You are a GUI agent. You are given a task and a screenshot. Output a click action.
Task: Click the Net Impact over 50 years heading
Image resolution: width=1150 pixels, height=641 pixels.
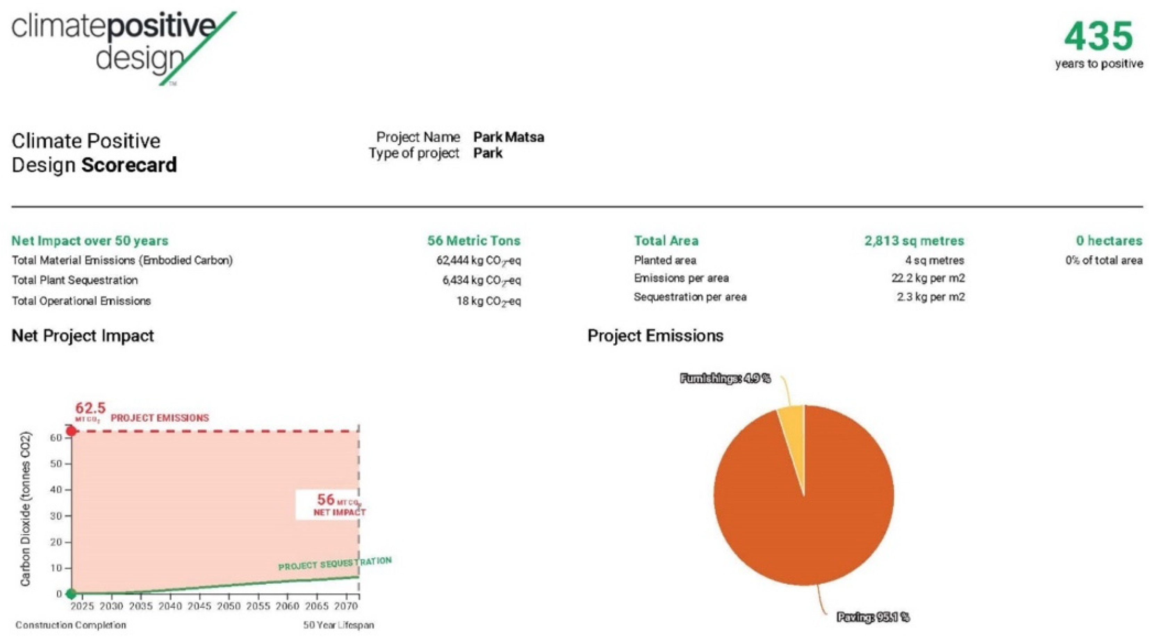(x=90, y=241)
